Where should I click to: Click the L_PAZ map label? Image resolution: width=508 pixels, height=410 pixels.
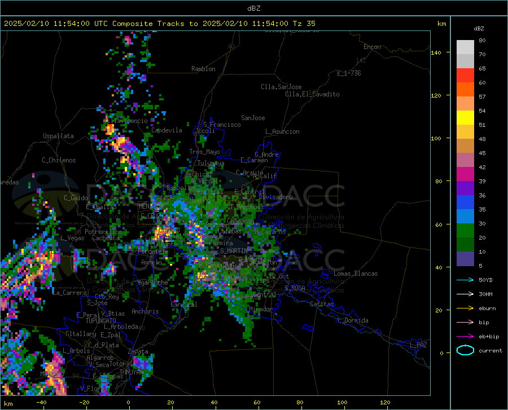418,345
